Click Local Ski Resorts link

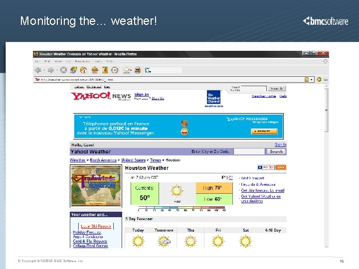click(96, 226)
